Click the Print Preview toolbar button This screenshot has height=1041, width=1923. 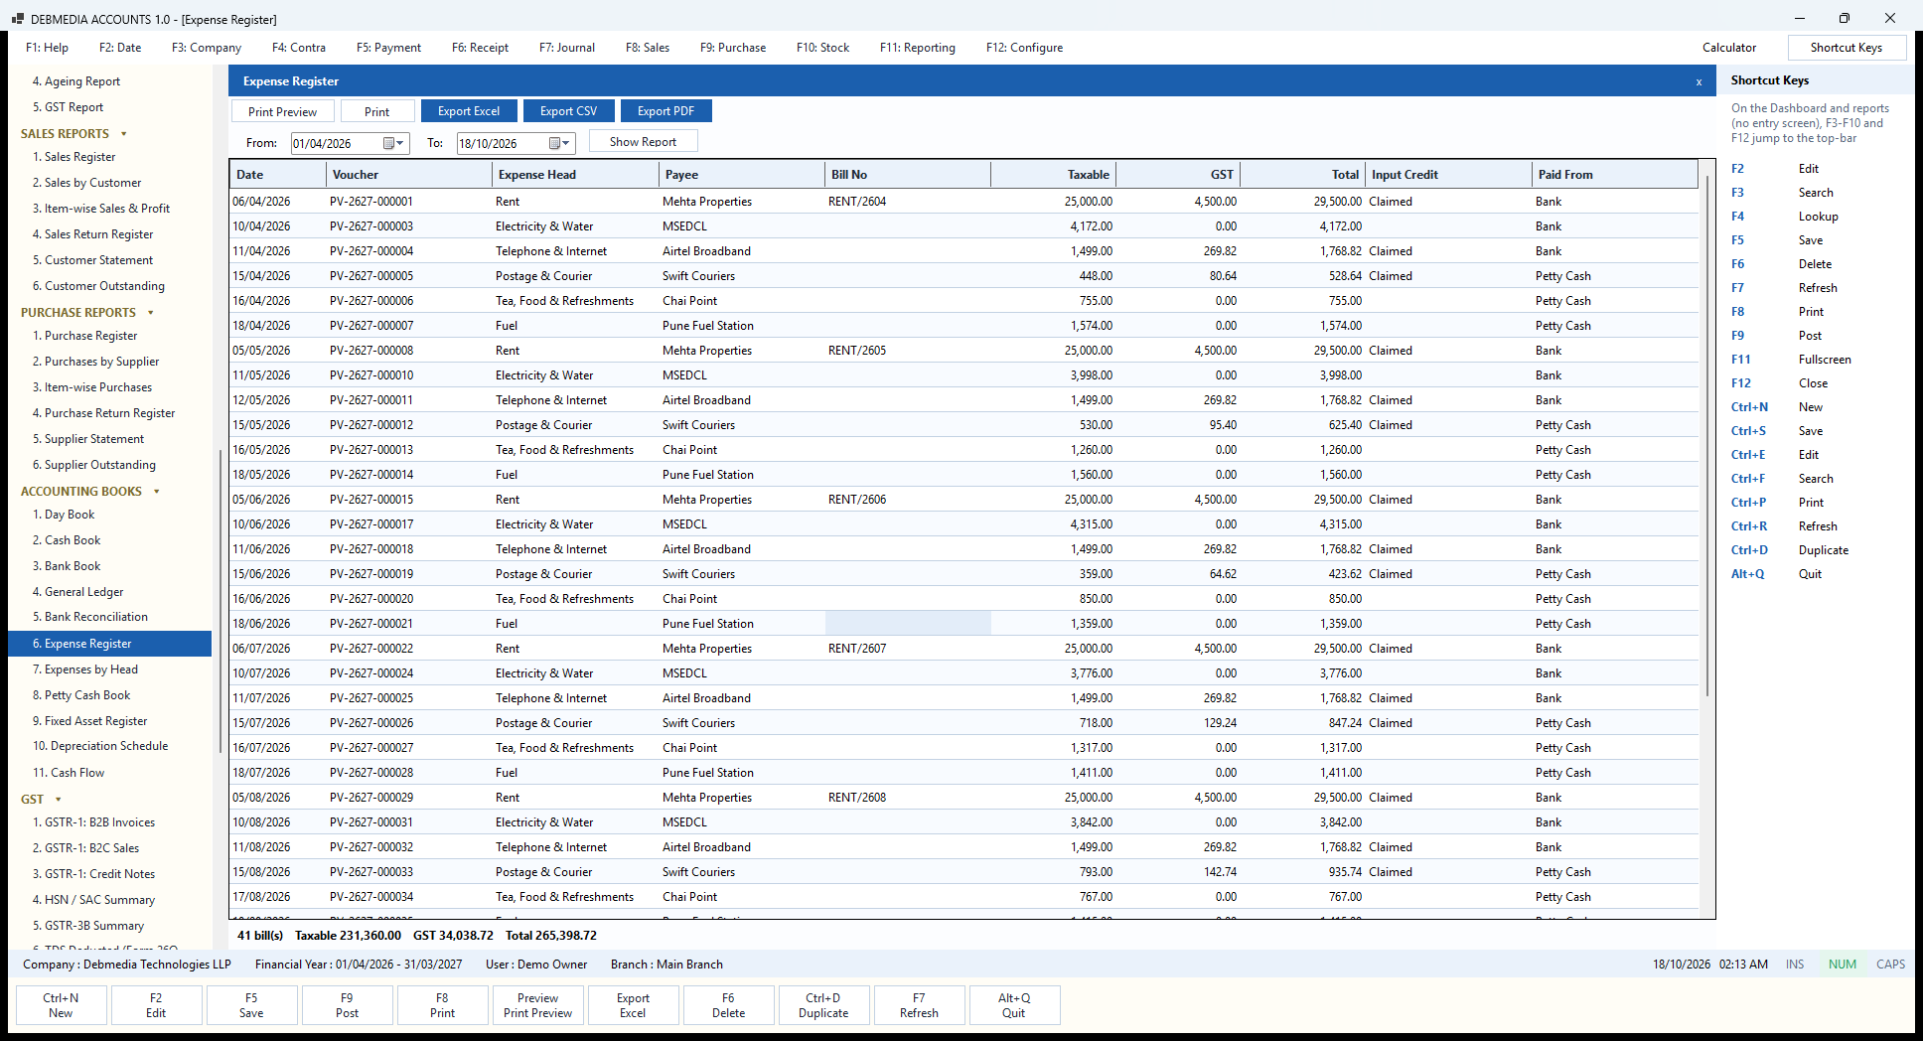pos(283,111)
